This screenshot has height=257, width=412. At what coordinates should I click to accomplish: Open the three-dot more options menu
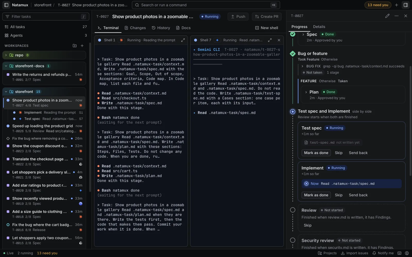[x=397, y=16]
